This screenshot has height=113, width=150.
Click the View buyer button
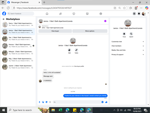point(55,31)
